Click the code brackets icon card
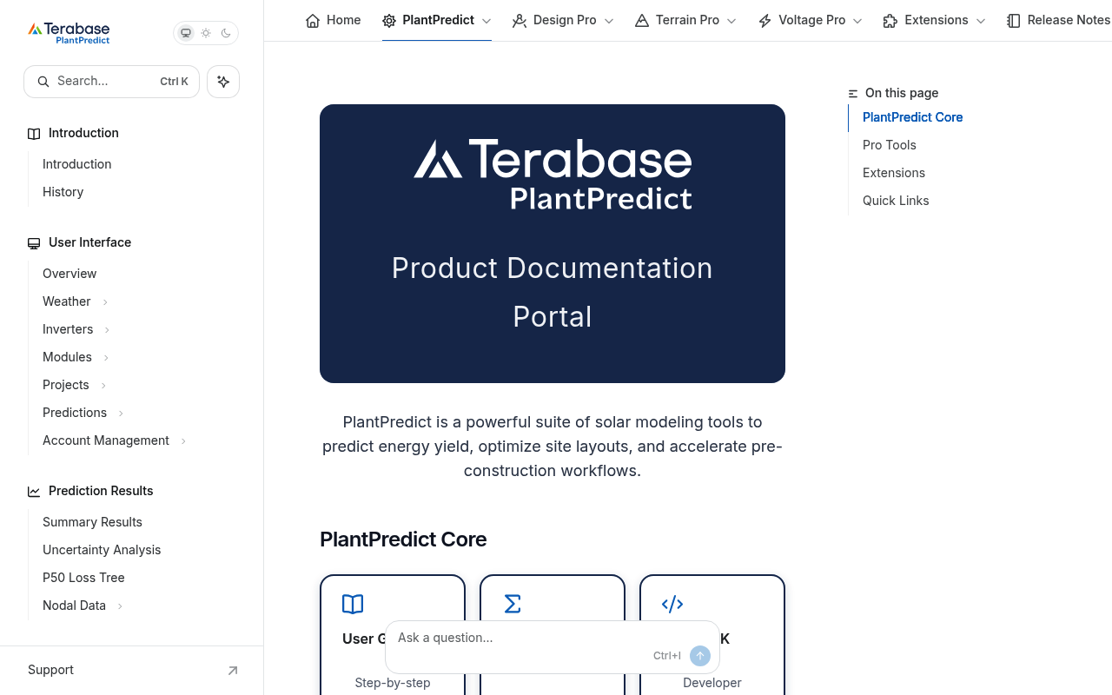The image size is (1112, 695). [672, 604]
